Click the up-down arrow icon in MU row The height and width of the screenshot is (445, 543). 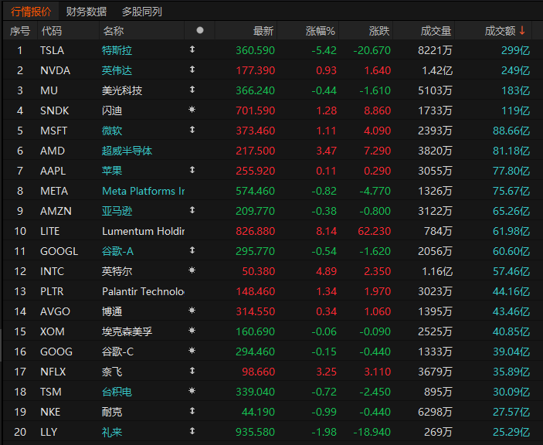192,90
